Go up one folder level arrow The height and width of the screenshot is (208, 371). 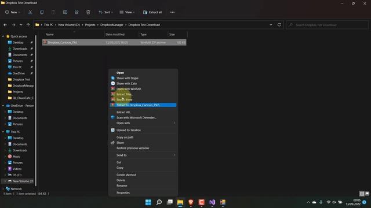click(28, 25)
